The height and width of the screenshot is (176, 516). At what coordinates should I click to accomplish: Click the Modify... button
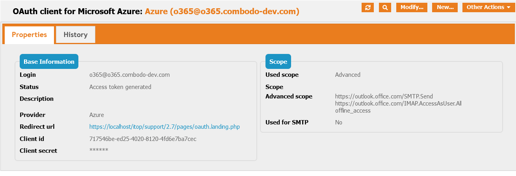412,7
